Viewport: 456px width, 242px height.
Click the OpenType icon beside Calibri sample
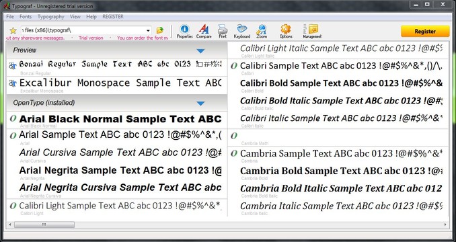click(234, 66)
